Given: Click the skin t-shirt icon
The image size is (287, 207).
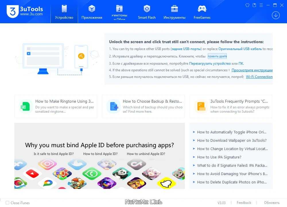Looking at the screenshot, I should [247, 5].
